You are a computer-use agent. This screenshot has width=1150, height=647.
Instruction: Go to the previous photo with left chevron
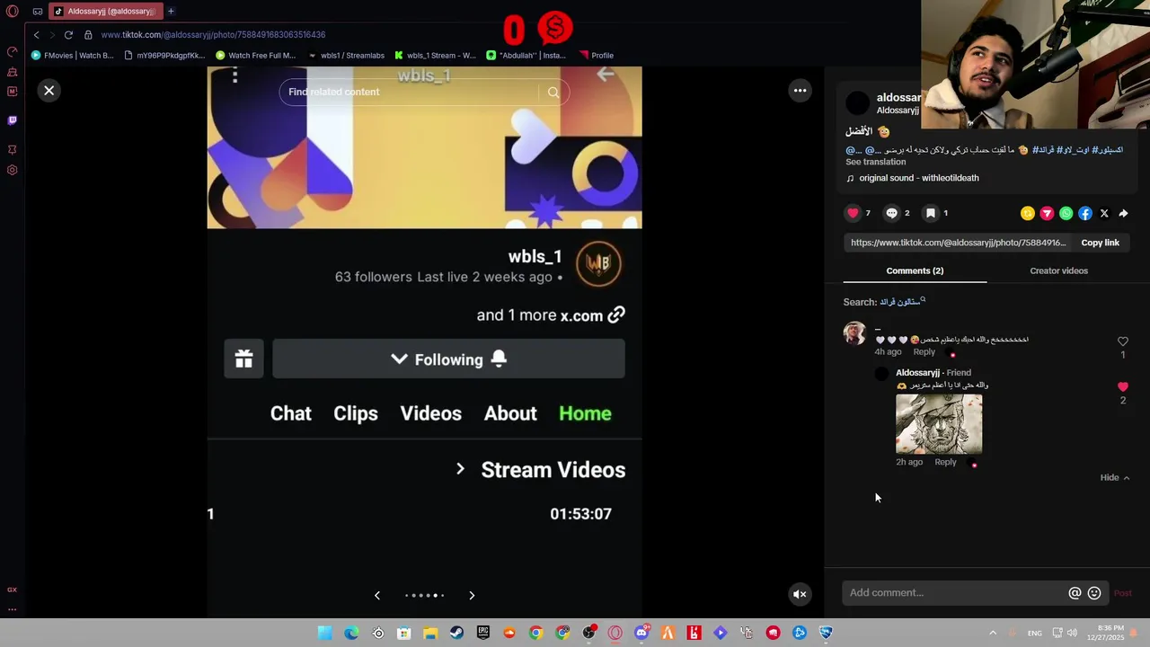[x=377, y=595]
